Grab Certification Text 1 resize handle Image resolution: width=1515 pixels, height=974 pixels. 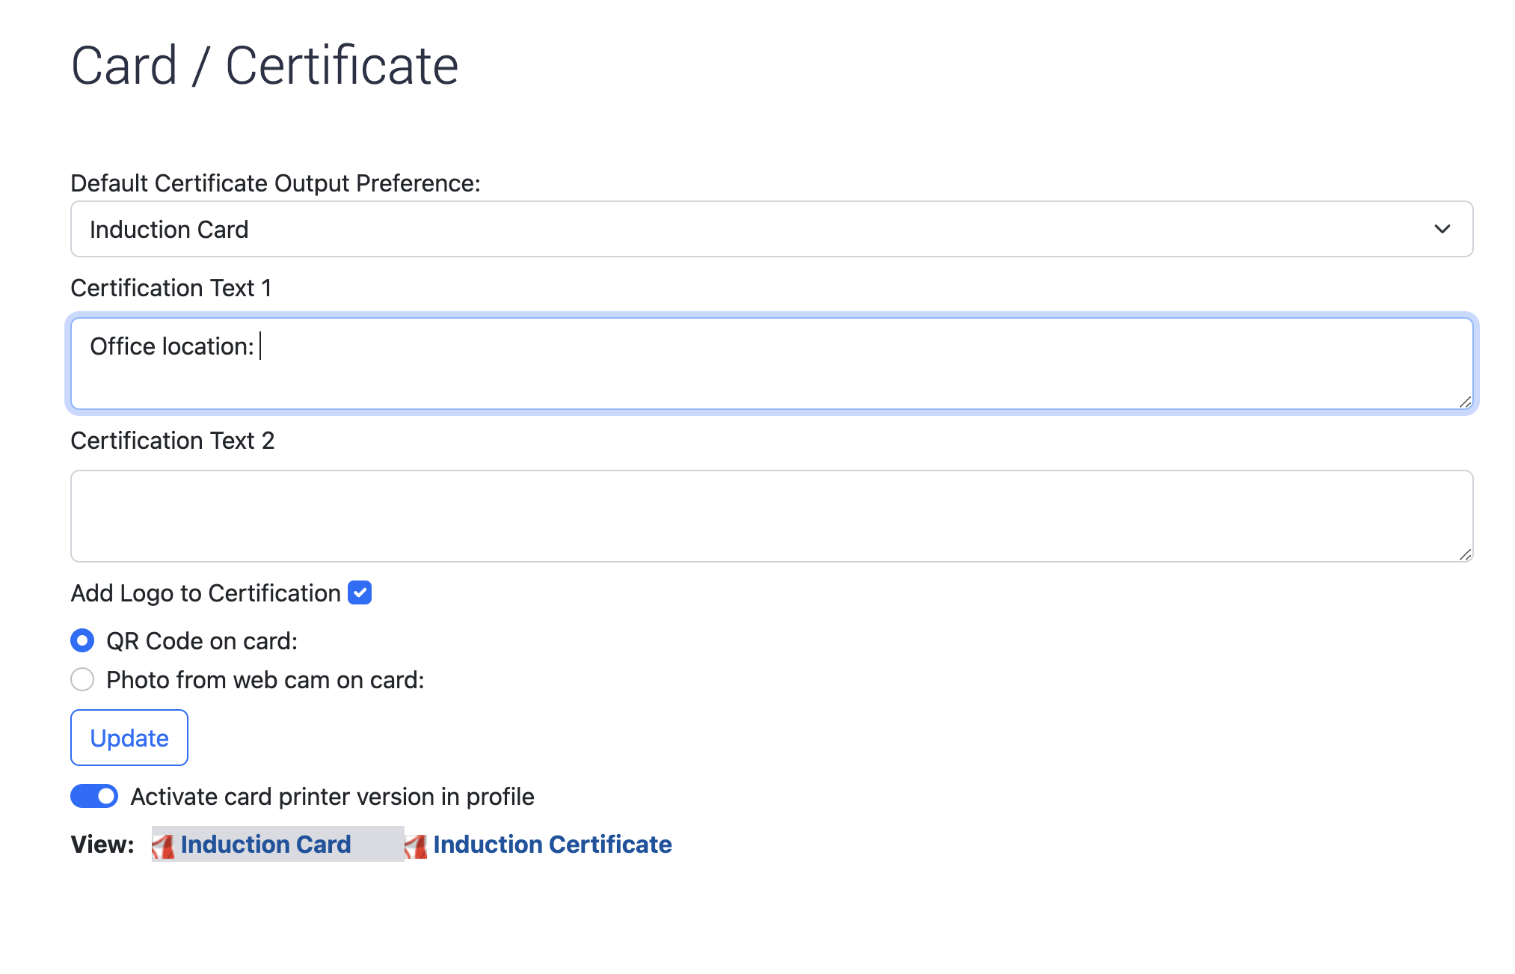tap(1465, 402)
